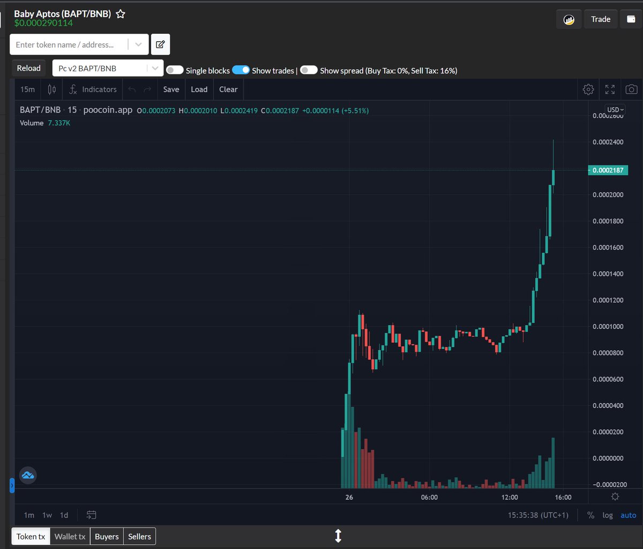Take a chart snapshot with camera icon
The height and width of the screenshot is (549, 643).
point(632,89)
